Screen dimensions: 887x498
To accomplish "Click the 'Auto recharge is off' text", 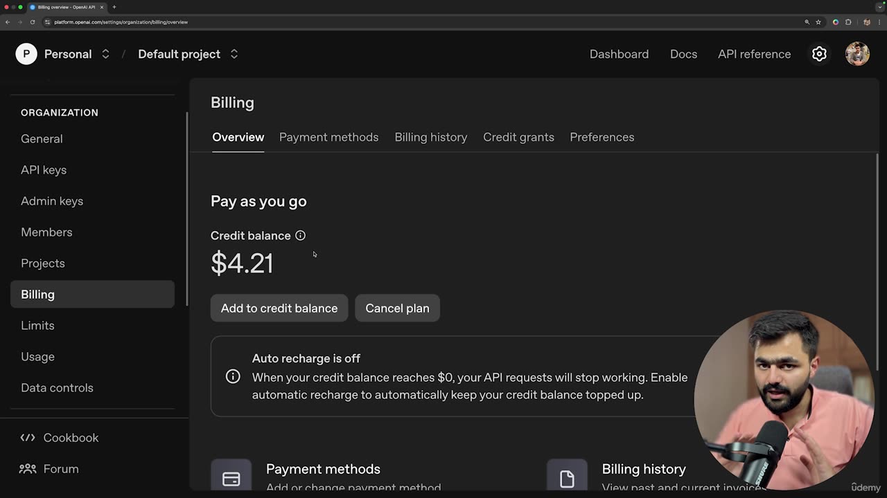I will click(306, 358).
